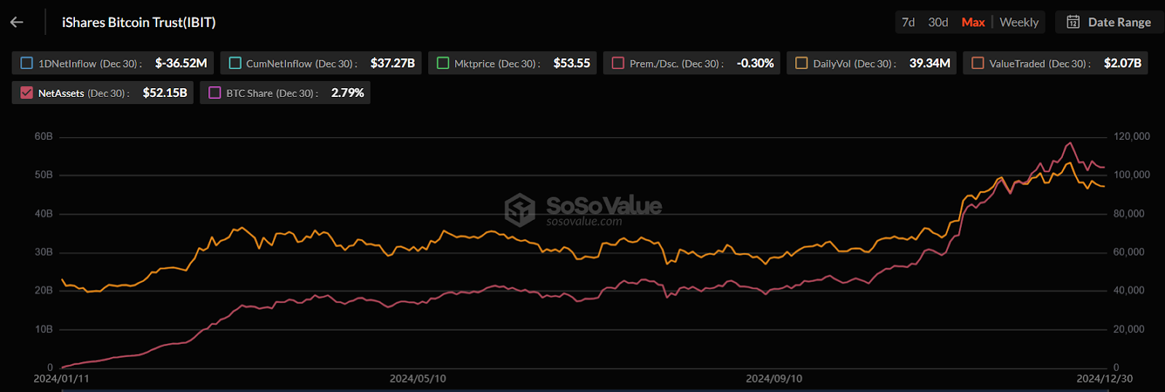Click the iShares Bitcoin Trust(IBIT) title

pyautogui.click(x=138, y=23)
